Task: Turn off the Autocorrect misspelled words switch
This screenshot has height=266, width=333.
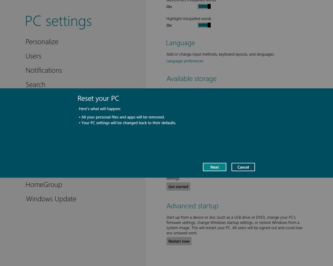Action: point(204,7)
